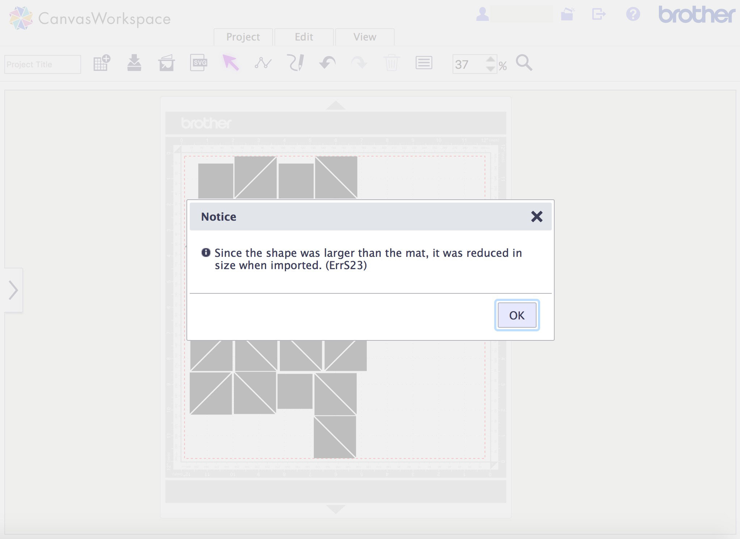The height and width of the screenshot is (539, 740).
Task: Open the View tab
Action: click(365, 37)
